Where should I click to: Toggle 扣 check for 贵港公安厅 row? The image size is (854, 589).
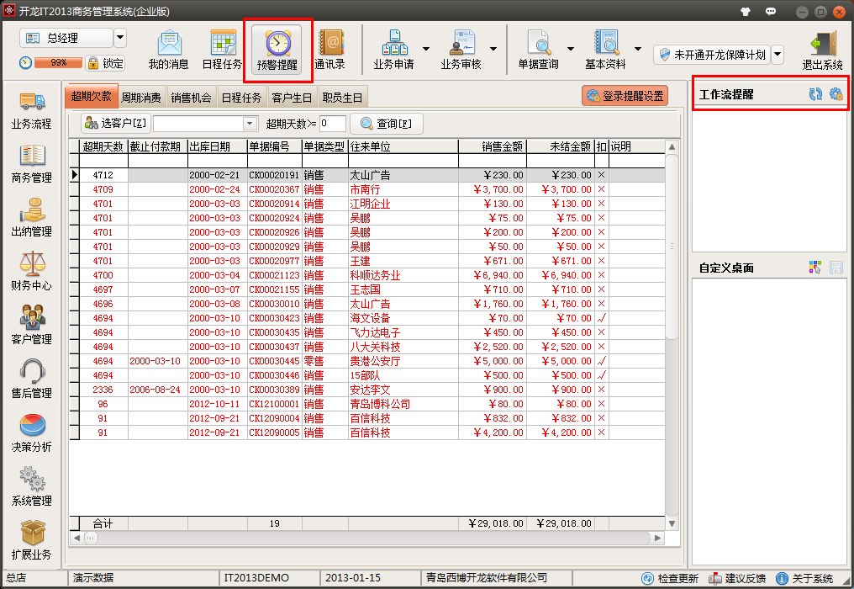[601, 361]
